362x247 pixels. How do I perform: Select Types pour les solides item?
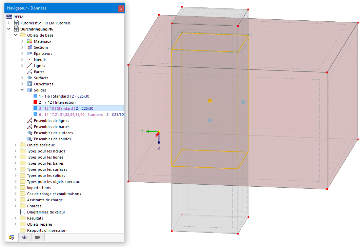point(46,176)
